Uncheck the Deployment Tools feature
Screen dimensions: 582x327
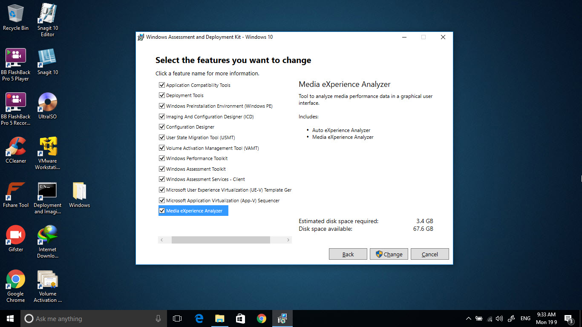coord(162,95)
